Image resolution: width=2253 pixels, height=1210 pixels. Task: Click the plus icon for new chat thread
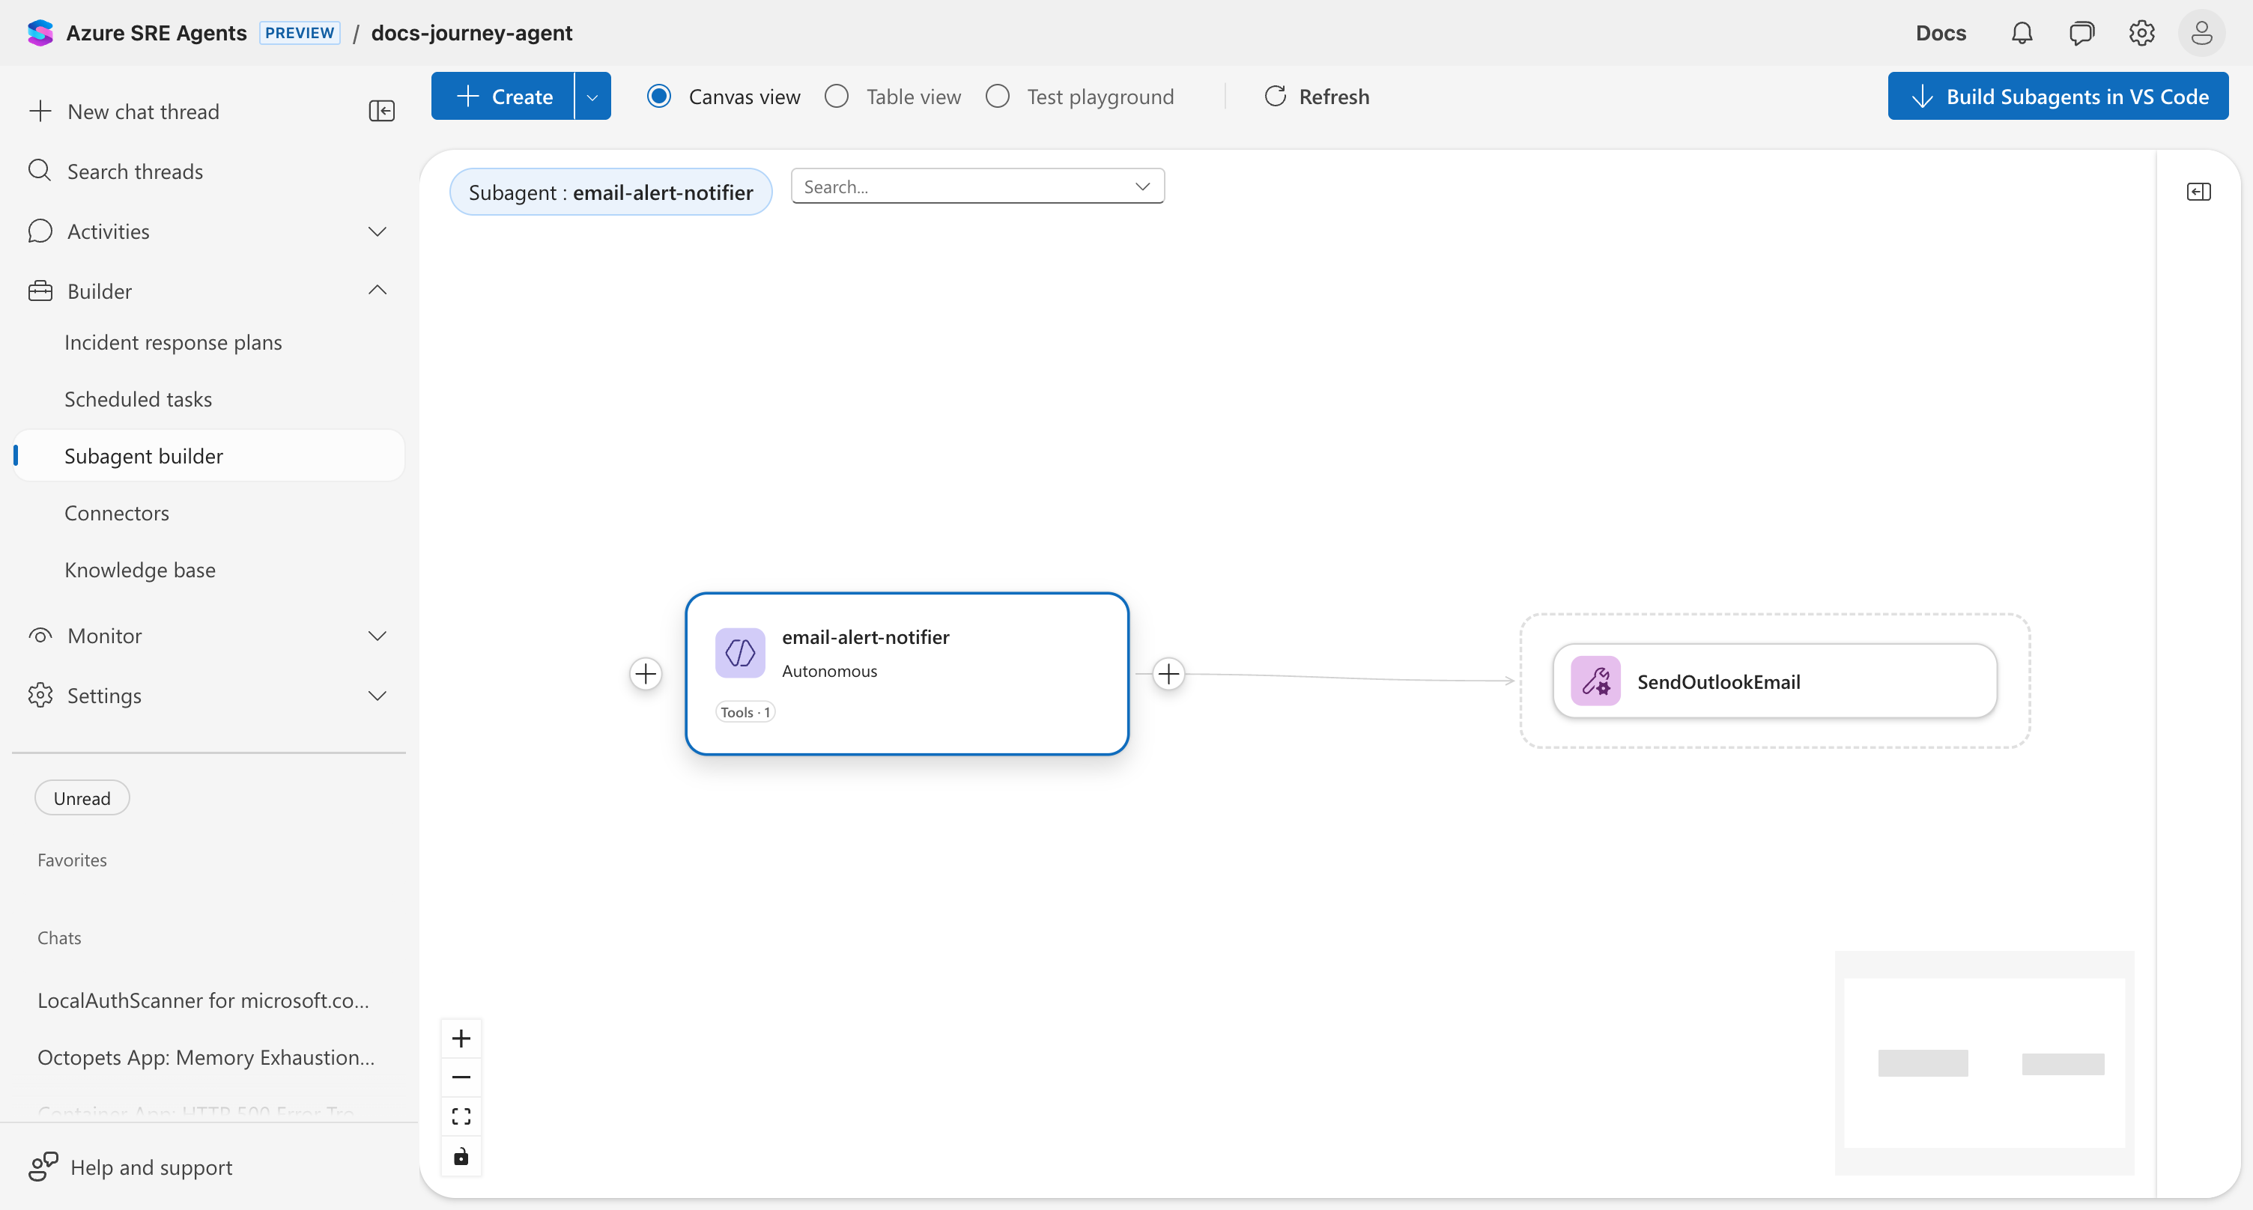40,111
